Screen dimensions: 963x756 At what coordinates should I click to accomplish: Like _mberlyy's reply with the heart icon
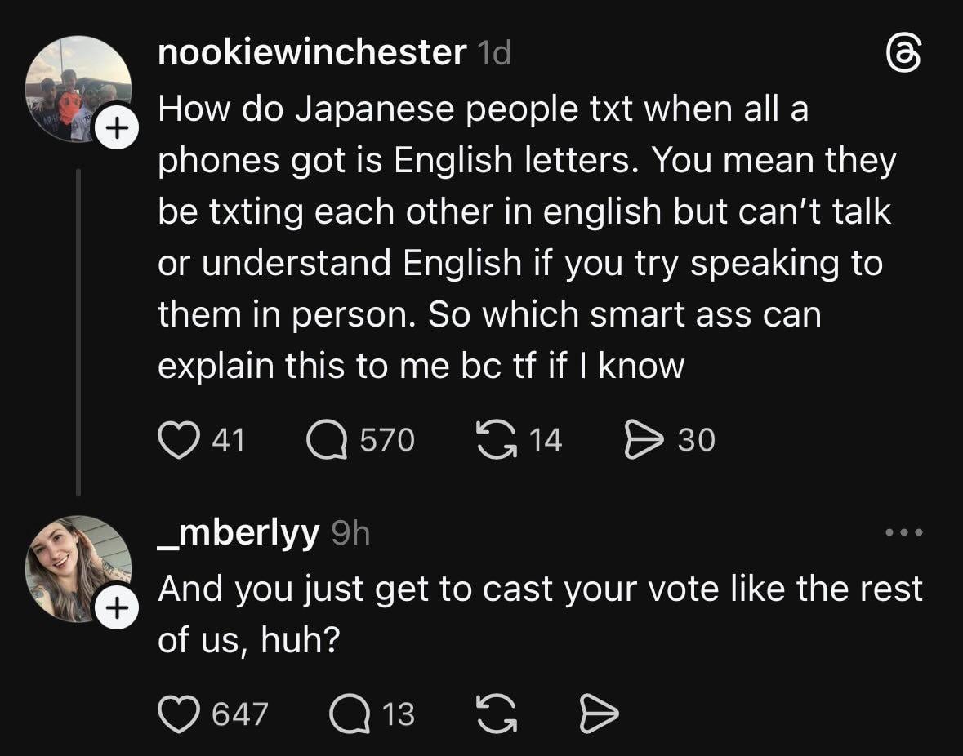[x=176, y=714]
